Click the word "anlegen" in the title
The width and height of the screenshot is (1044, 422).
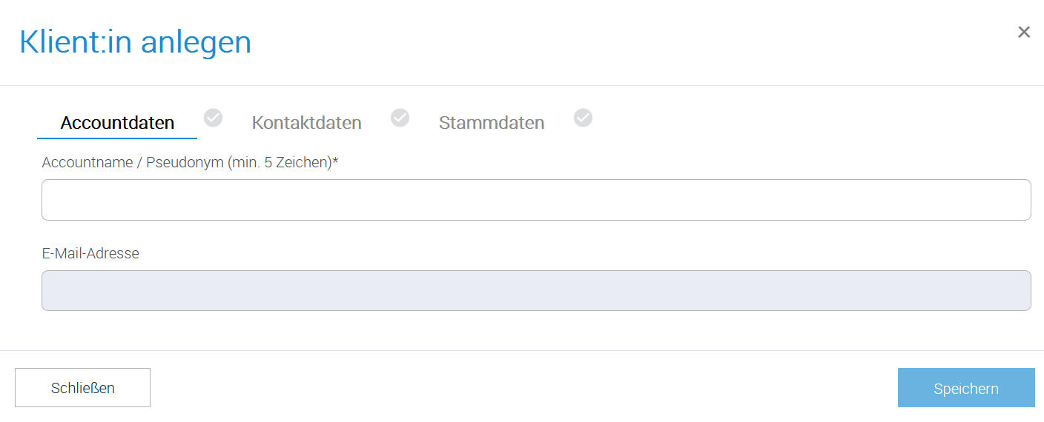[x=196, y=44]
